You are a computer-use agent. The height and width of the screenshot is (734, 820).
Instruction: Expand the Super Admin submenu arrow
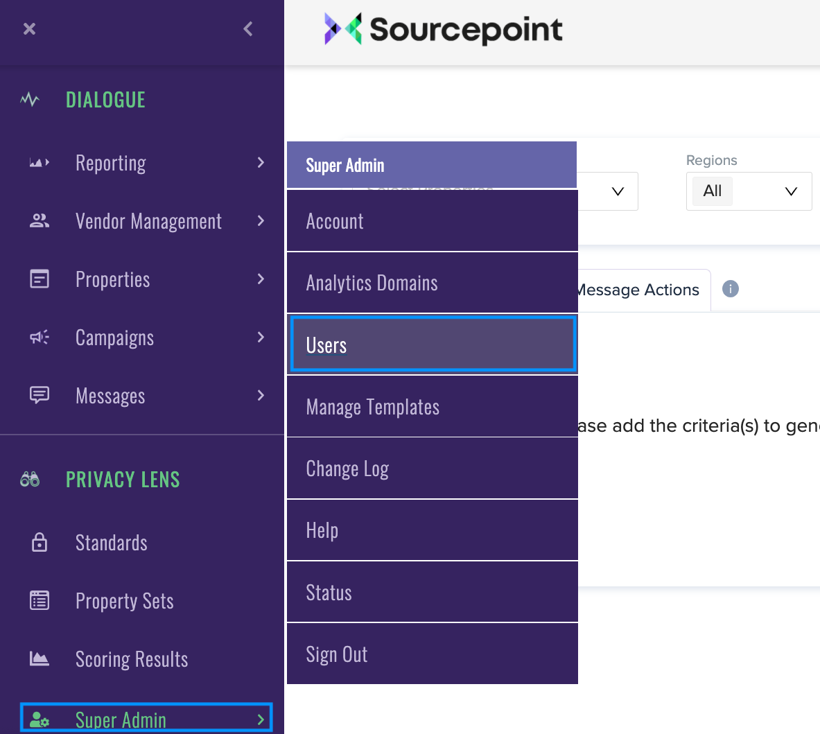click(x=261, y=720)
